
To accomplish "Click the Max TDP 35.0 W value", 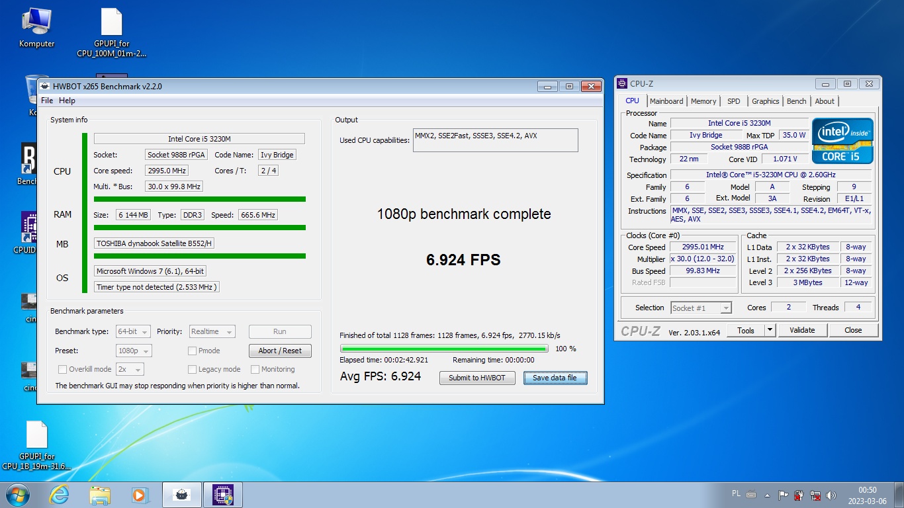I will point(793,135).
